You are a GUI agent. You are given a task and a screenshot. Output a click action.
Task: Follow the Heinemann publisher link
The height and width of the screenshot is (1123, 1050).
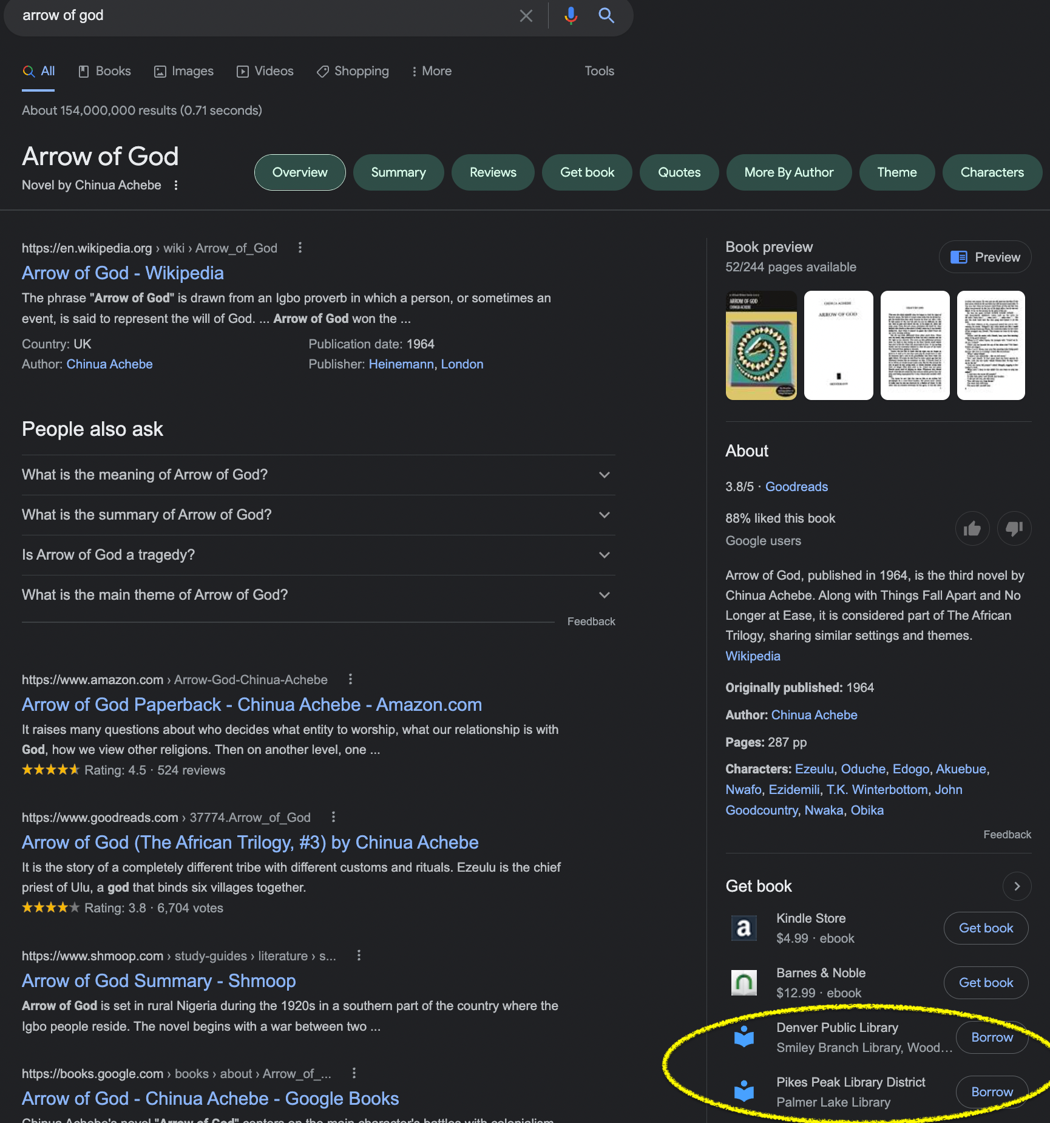[x=401, y=364]
